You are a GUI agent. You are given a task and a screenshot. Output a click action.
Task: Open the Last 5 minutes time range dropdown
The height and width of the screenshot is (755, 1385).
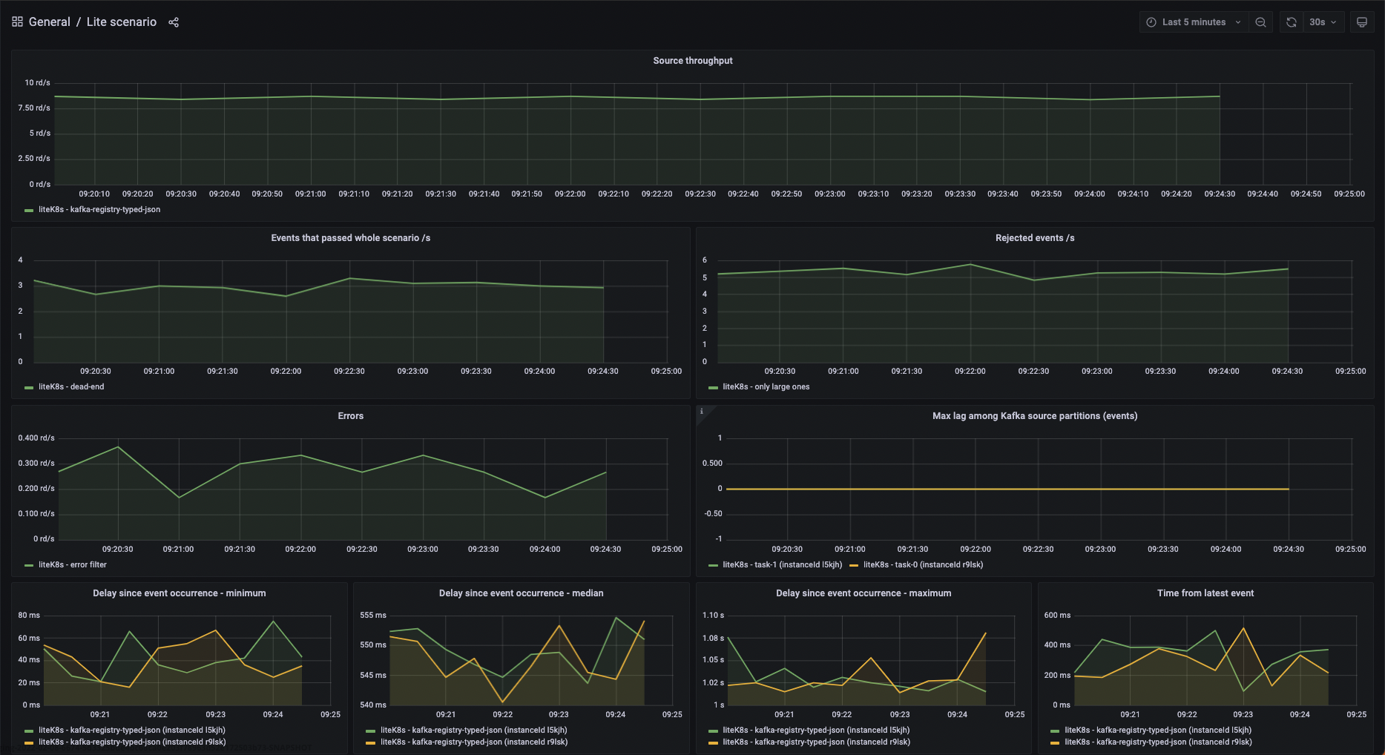point(1192,22)
